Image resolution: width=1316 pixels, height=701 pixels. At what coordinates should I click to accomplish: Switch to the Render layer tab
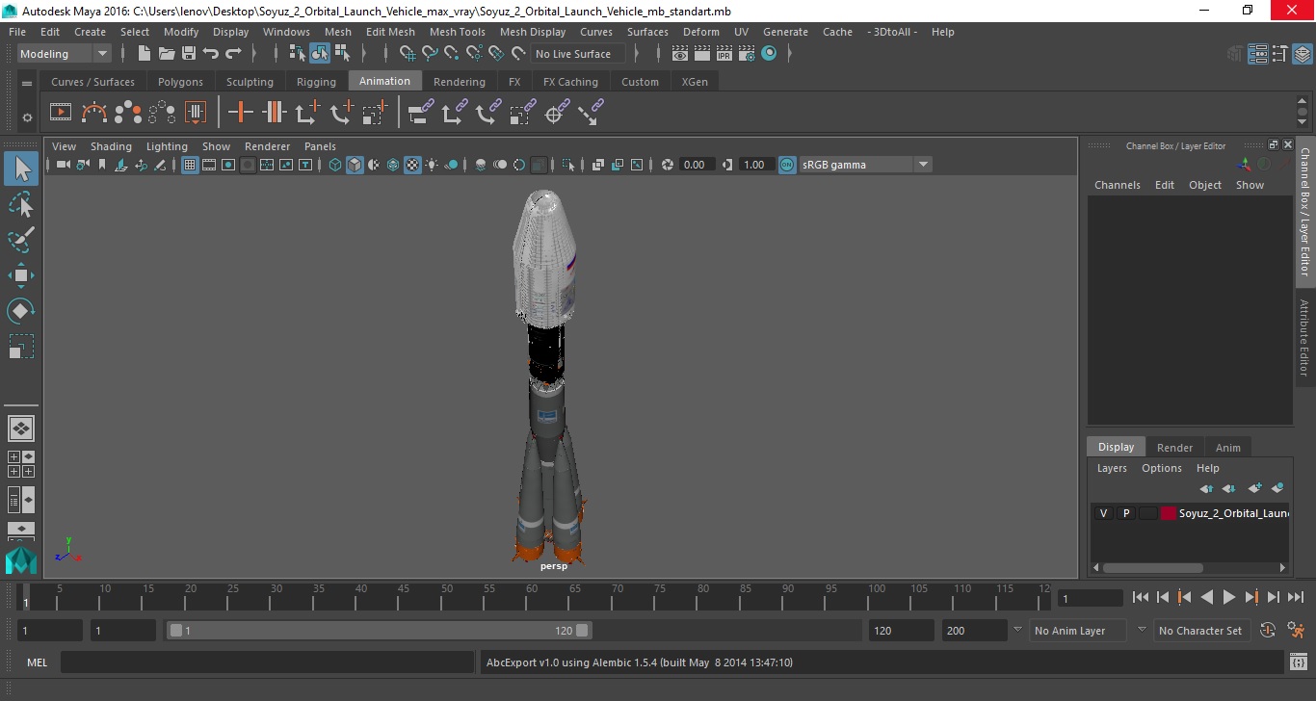[1174, 447]
